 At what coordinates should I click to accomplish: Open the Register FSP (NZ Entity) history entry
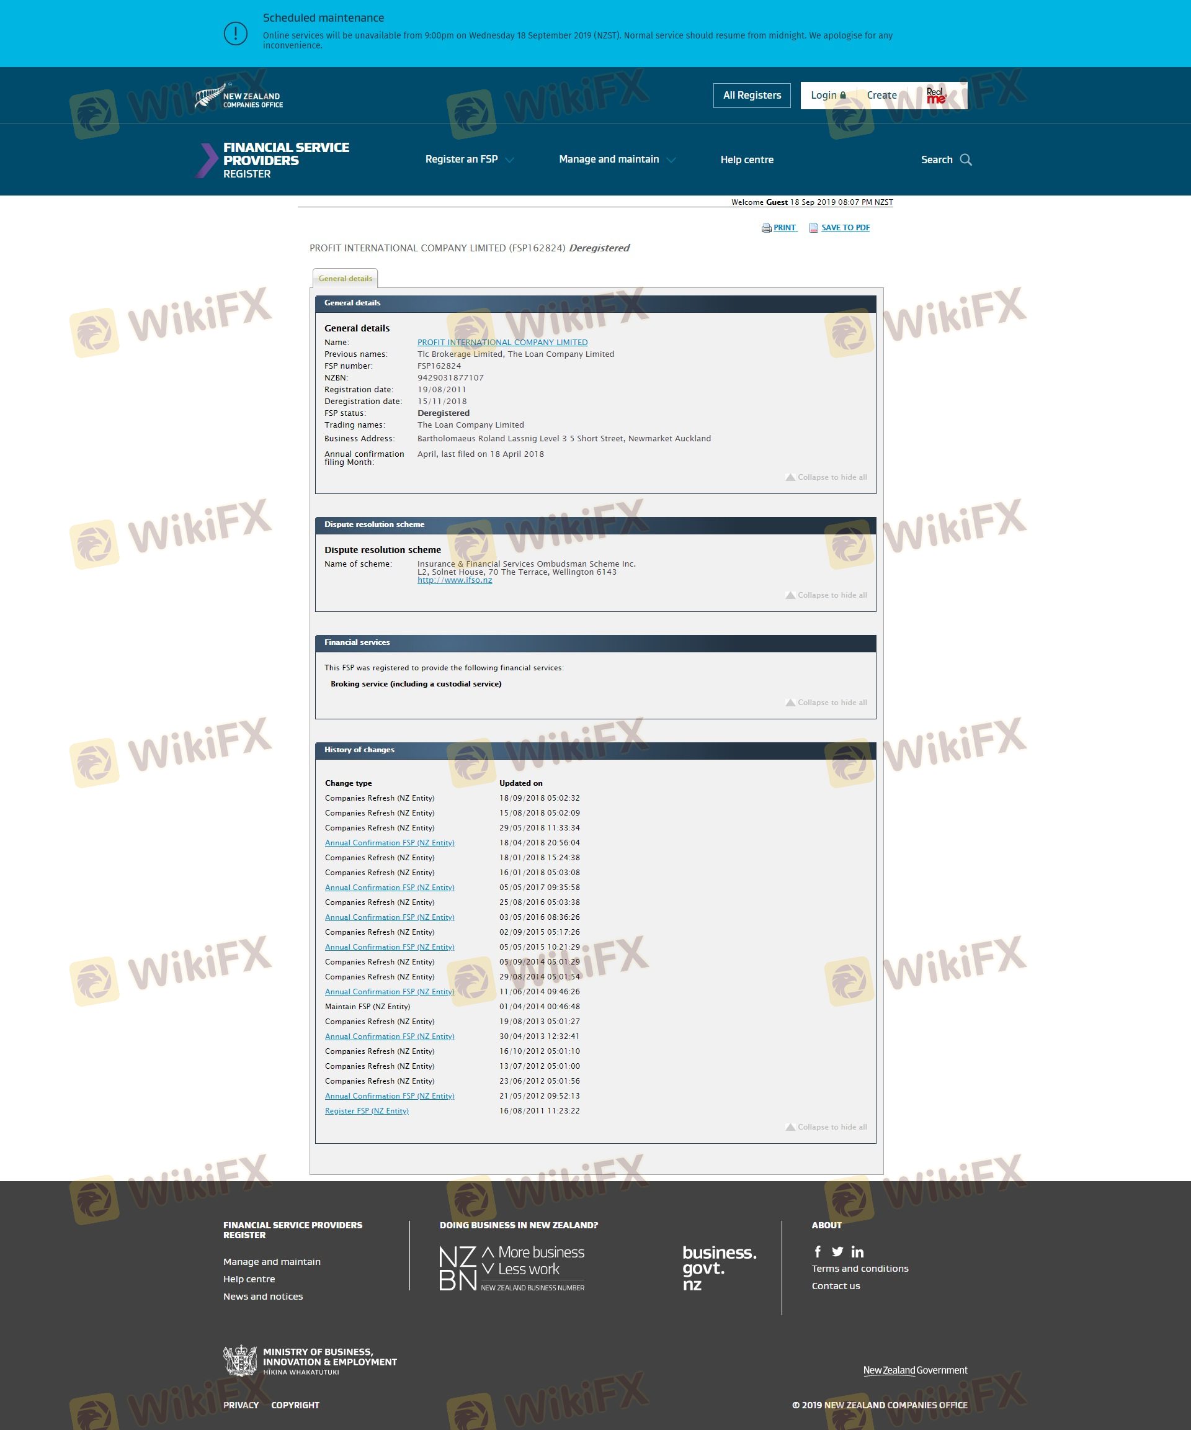tap(366, 1110)
